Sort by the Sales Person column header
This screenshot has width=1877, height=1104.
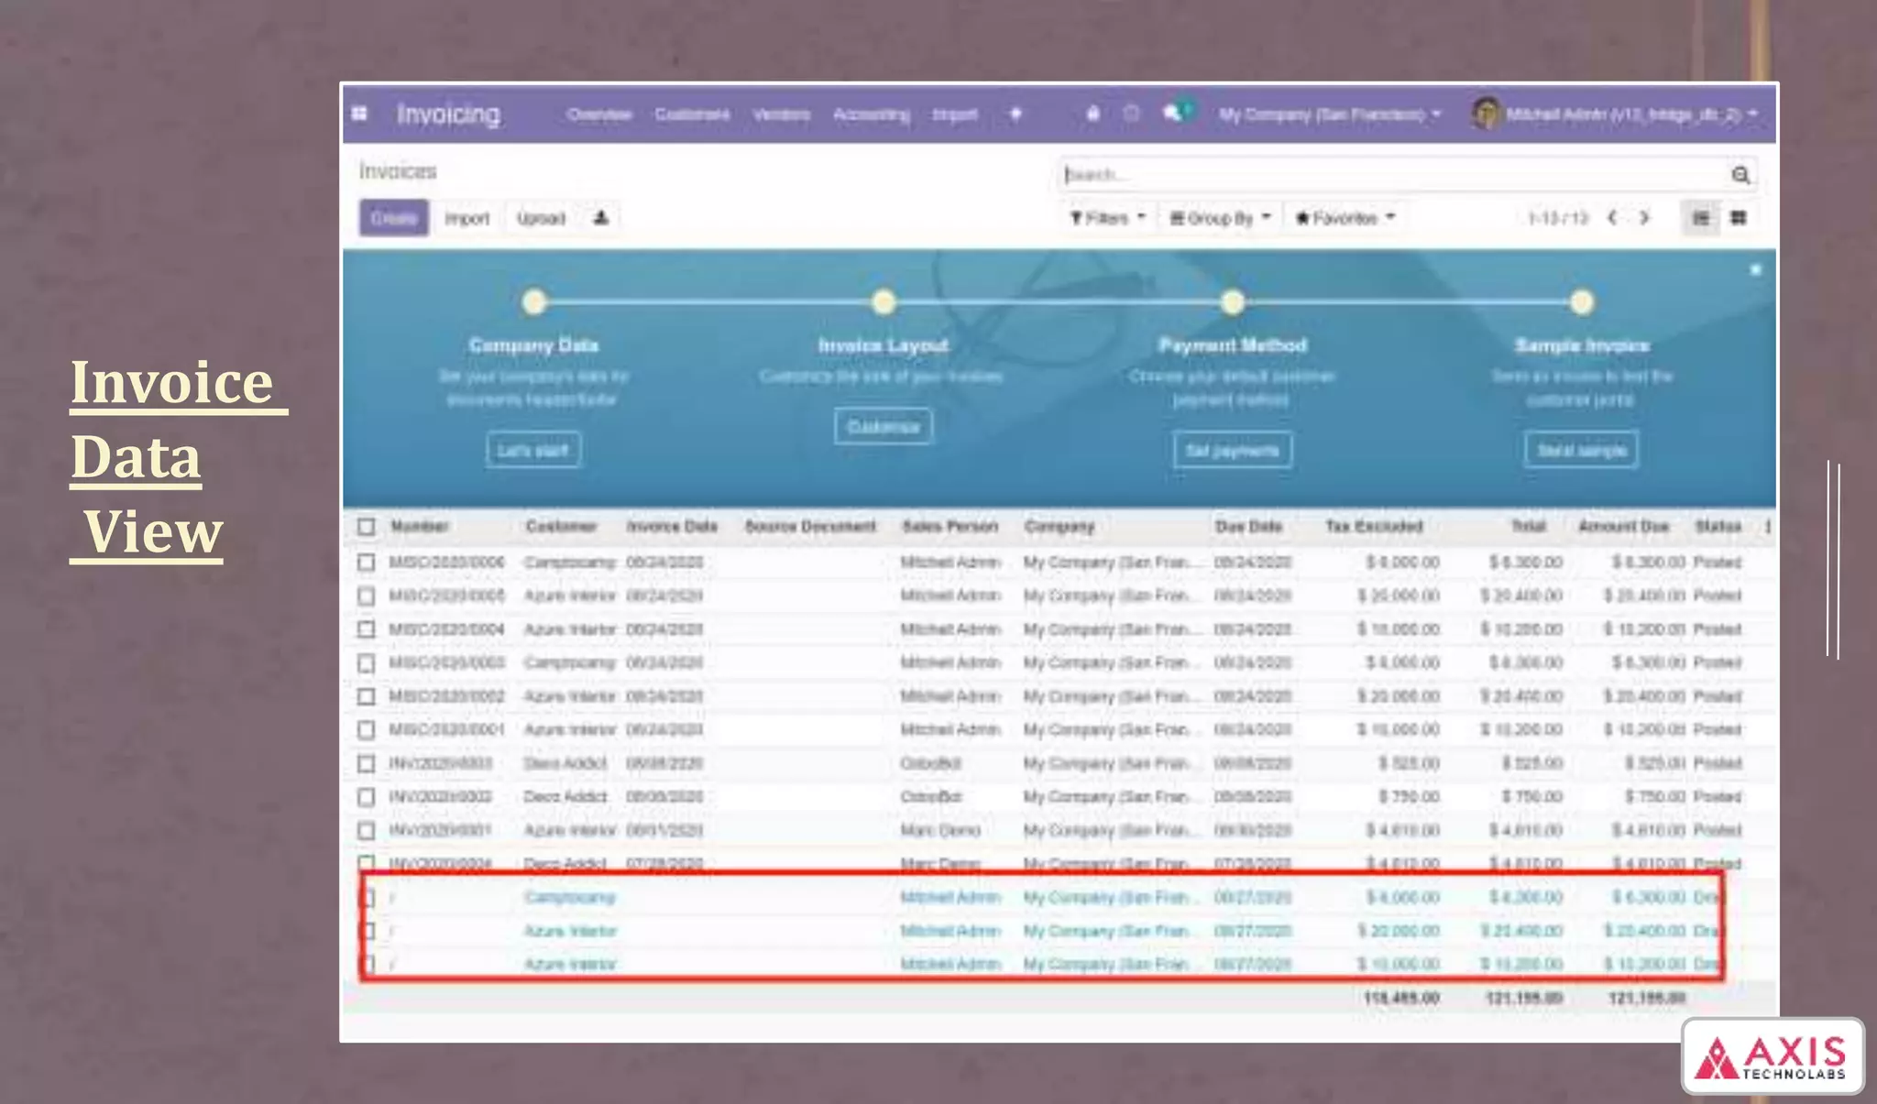pos(949,526)
